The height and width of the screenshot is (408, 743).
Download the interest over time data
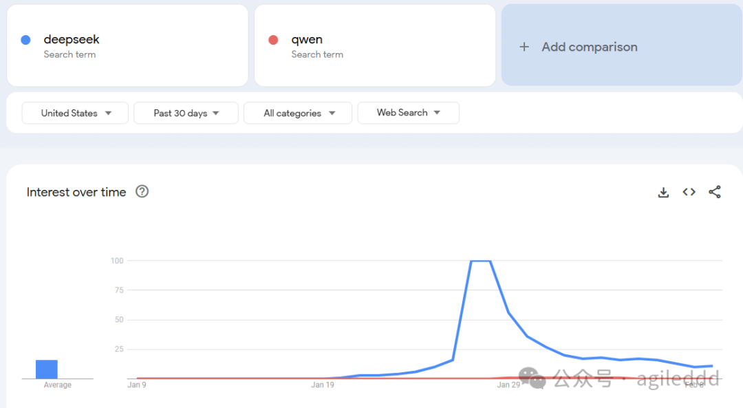tap(663, 192)
